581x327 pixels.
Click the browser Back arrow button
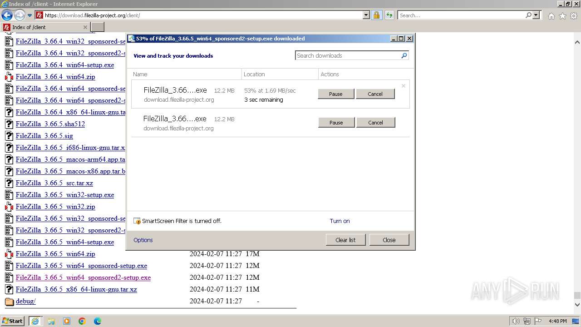[x=7, y=15]
